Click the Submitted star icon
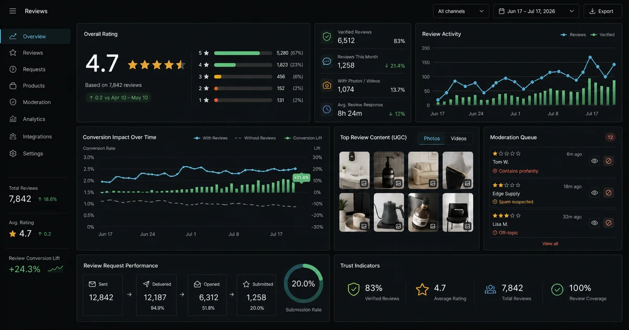629x330 pixels. (x=246, y=284)
